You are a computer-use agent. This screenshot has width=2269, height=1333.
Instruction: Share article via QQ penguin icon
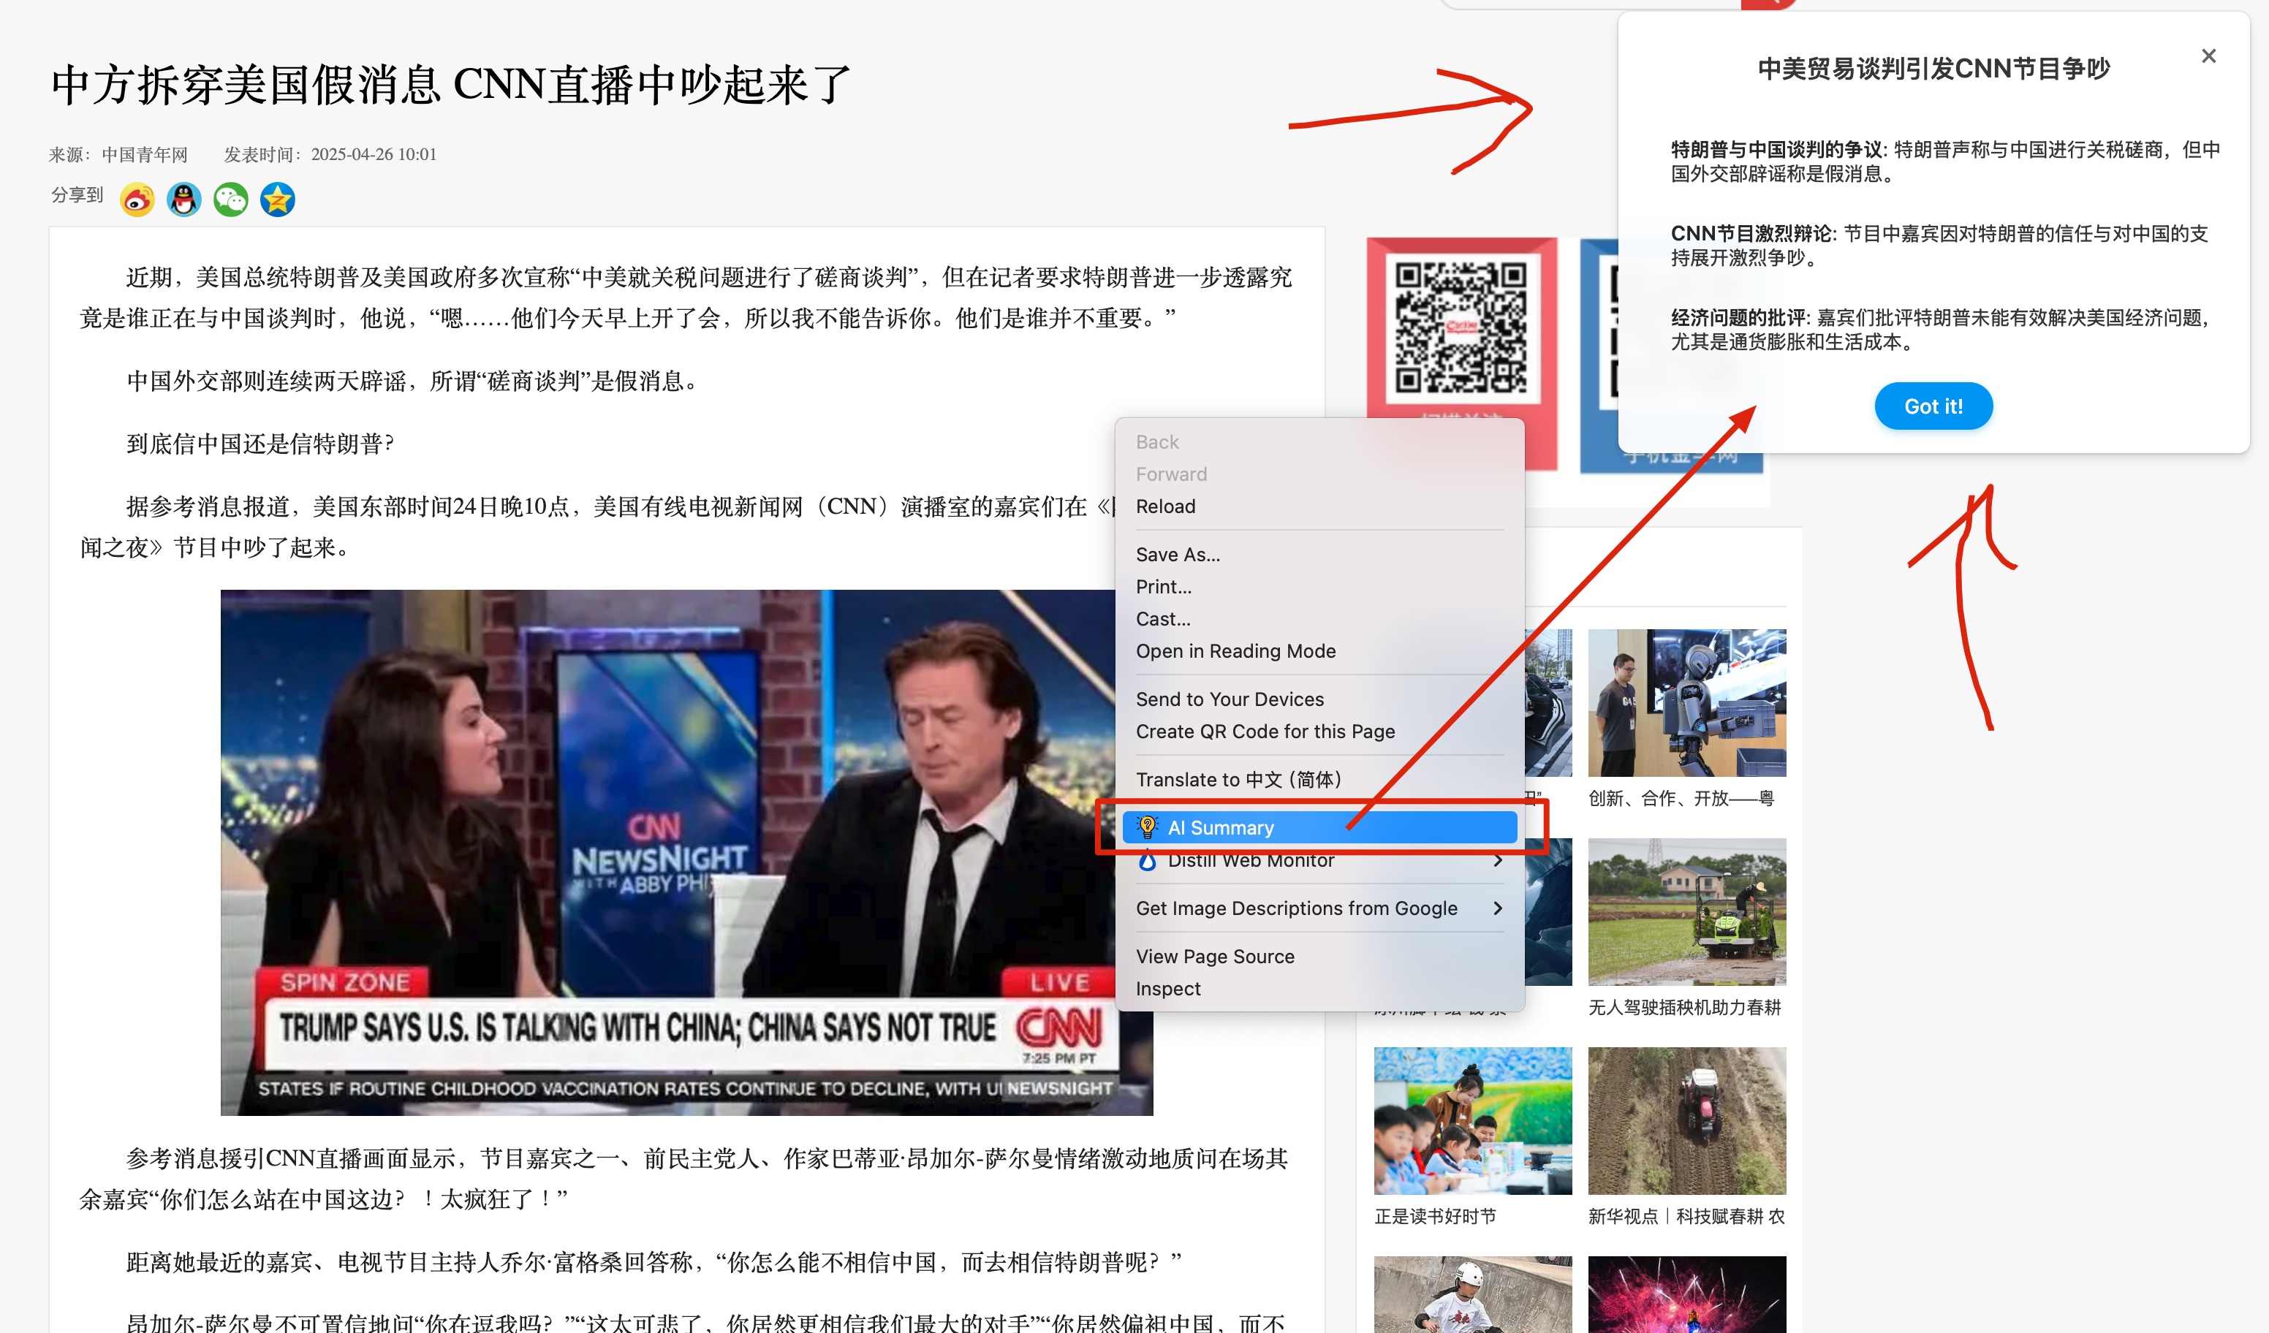(183, 200)
